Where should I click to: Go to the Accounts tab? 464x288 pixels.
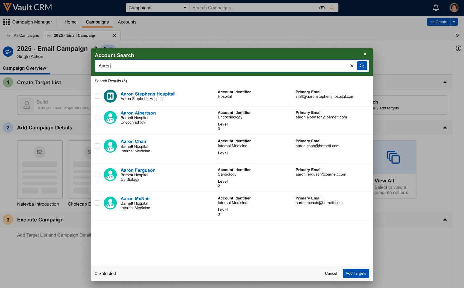point(127,22)
